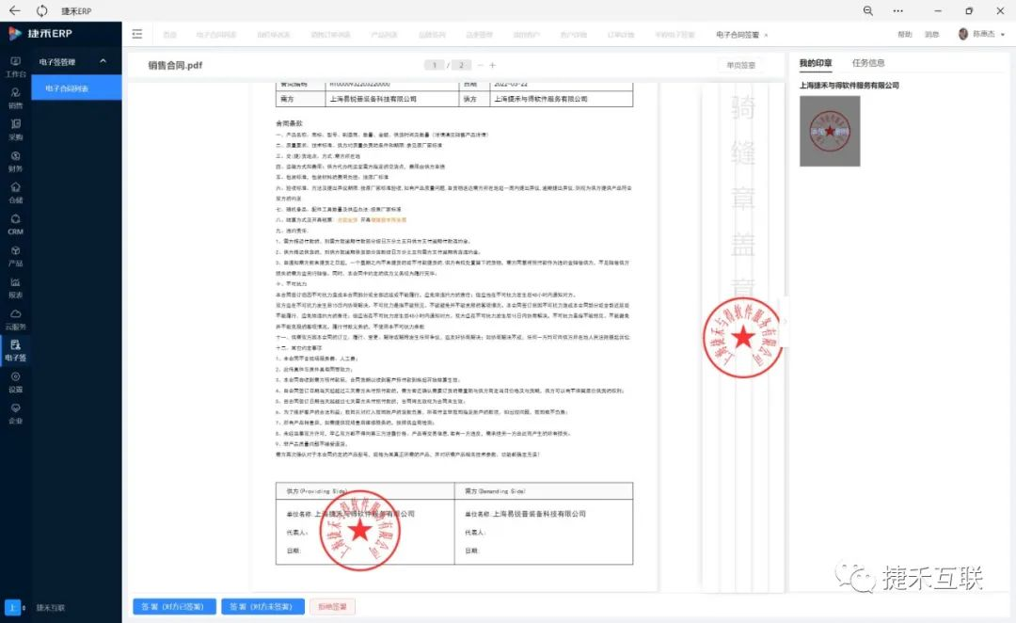Open the 云服务 cloud services module

[16, 320]
